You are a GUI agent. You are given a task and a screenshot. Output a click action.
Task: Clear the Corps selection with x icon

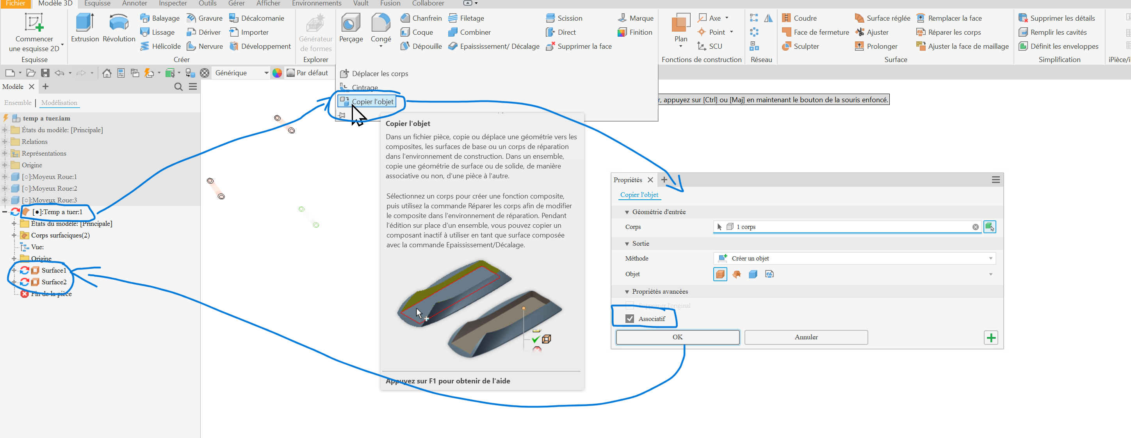pos(975,227)
